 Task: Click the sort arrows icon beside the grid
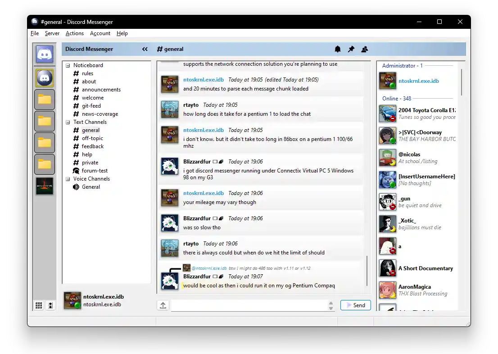tap(50, 305)
